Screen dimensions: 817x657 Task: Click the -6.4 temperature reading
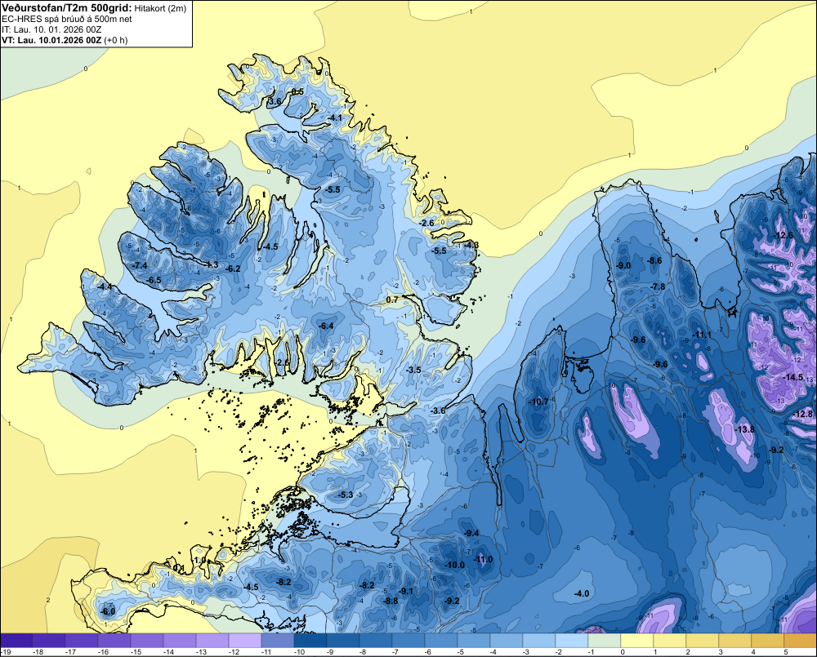pyautogui.click(x=326, y=326)
